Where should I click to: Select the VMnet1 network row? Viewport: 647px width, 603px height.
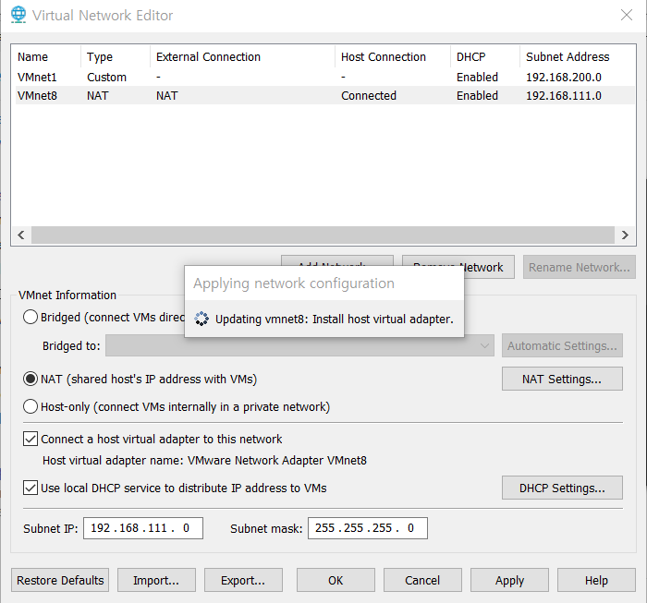coord(324,77)
